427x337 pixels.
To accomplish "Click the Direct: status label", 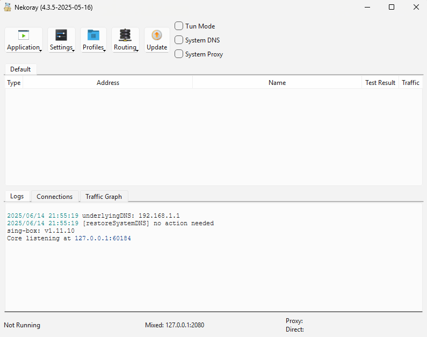I will tap(295, 329).
